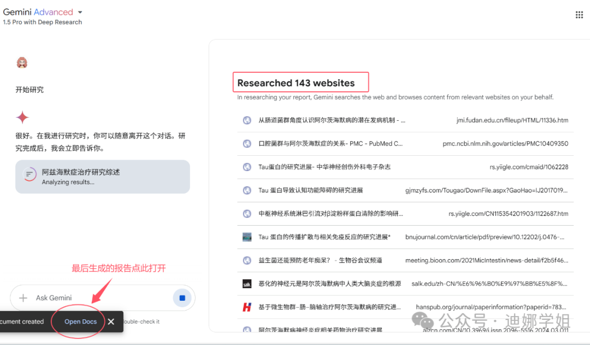The width and height of the screenshot is (590, 345).
Task: Click the Researched 143 websites heading
Action: coord(296,83)
